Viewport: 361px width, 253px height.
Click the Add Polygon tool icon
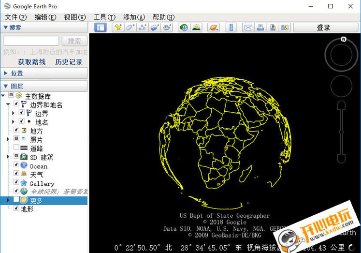tap(130, 28)
